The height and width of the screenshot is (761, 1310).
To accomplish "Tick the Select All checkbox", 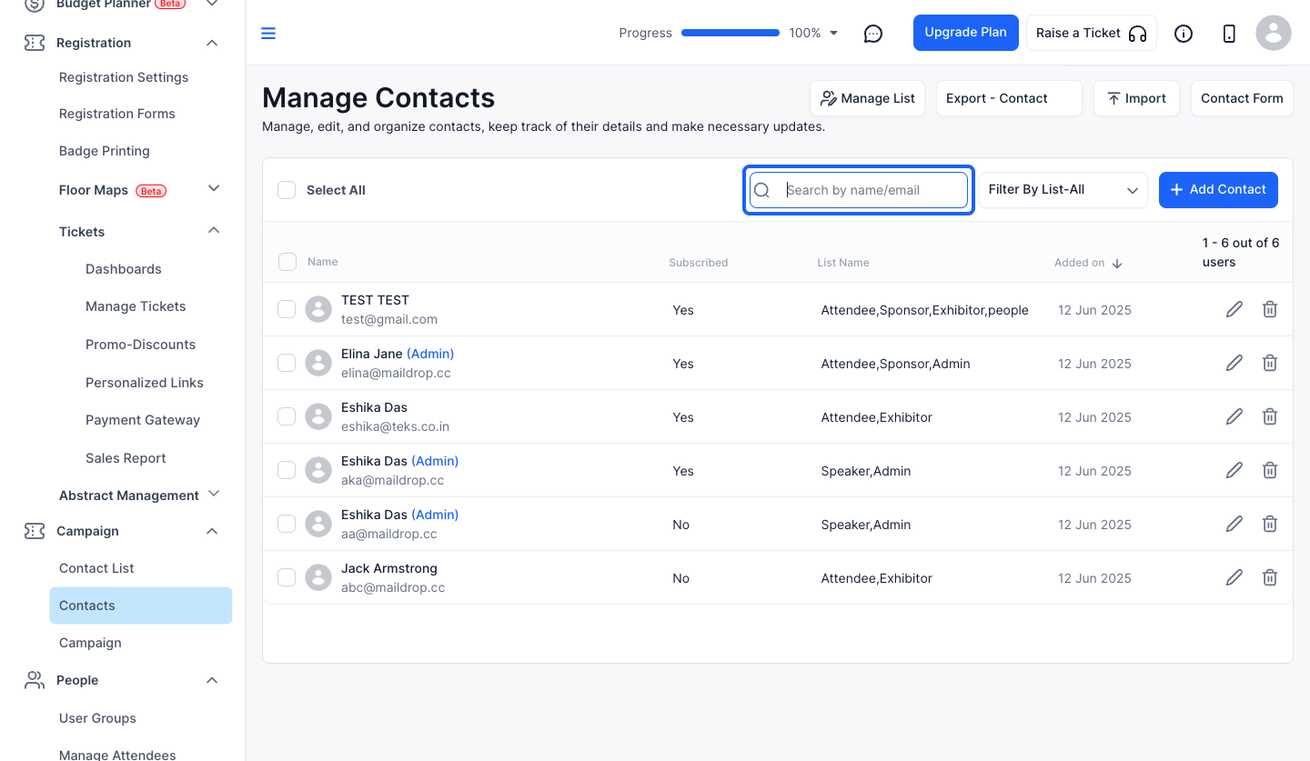I will [287, 190].
